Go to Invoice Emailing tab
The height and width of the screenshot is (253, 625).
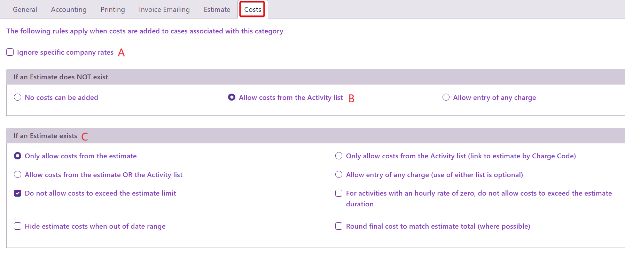(164, 9)
